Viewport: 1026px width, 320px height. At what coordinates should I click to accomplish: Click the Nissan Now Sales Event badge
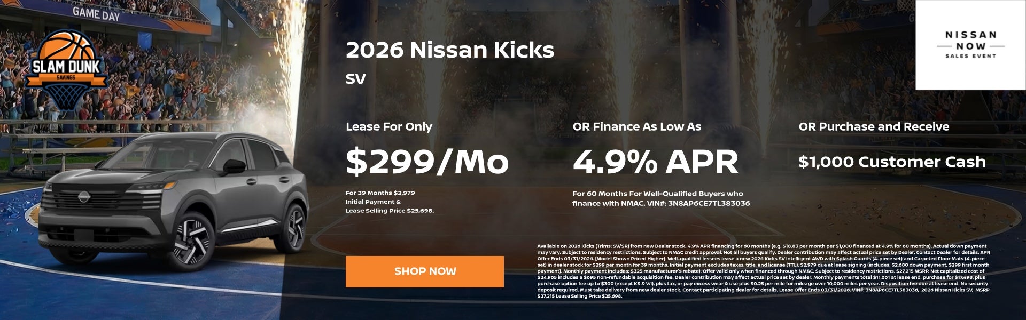pyautogui.click(x=970, y=44)
